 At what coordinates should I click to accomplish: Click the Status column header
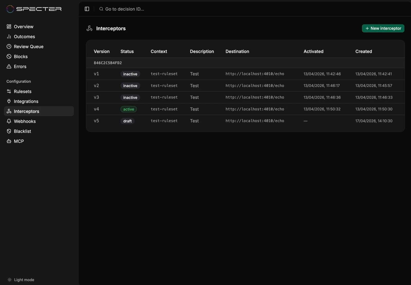(127, 51)
